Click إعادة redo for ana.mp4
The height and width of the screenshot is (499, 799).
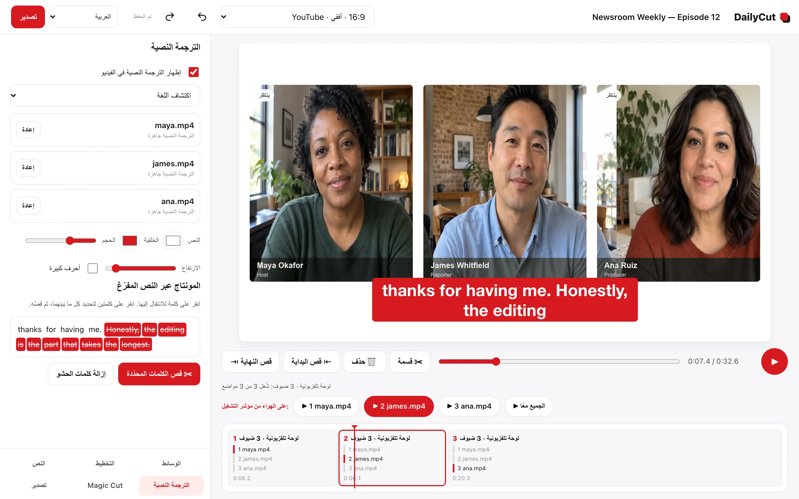click(x=28, y=206)
